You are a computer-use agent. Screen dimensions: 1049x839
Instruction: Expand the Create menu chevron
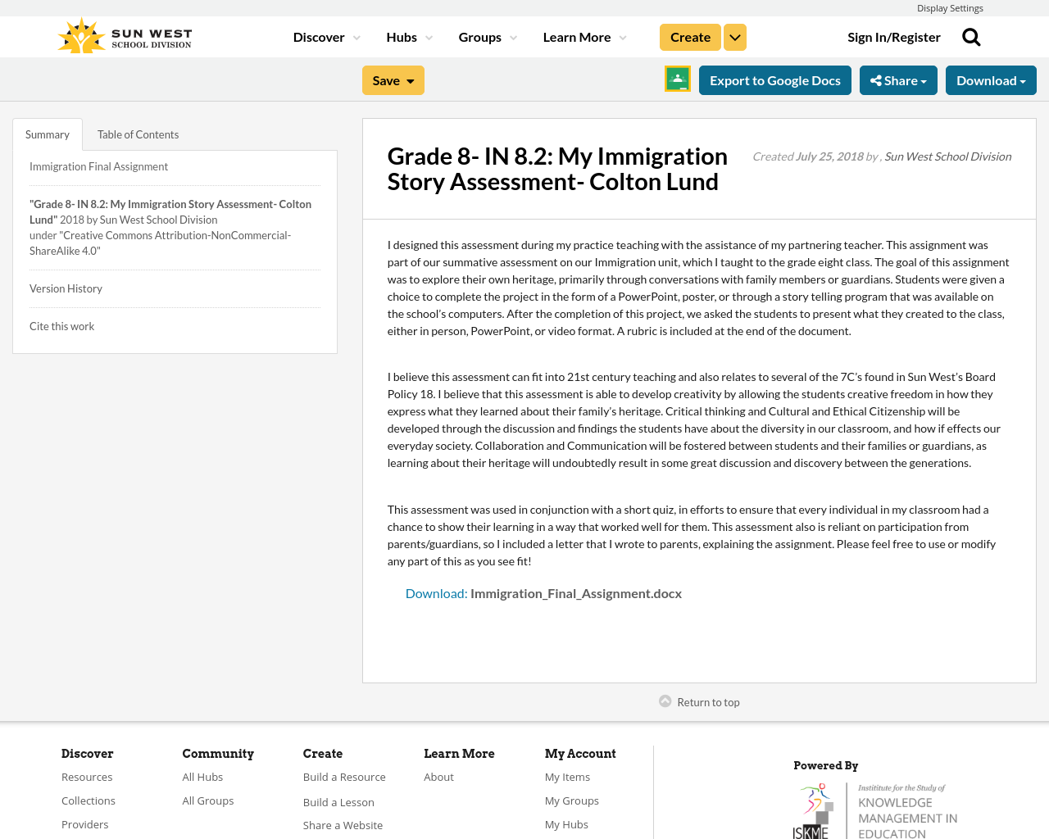coord(735,35)
